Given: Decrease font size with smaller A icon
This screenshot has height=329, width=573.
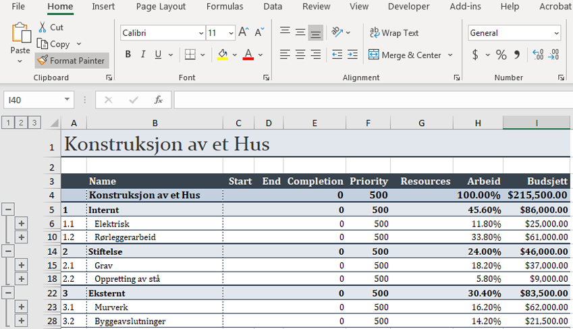Looking at the screenshot, I should (x=259, y=32).
